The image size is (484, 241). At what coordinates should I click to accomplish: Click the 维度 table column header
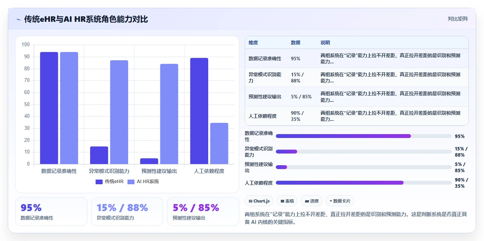coord(253,43)
